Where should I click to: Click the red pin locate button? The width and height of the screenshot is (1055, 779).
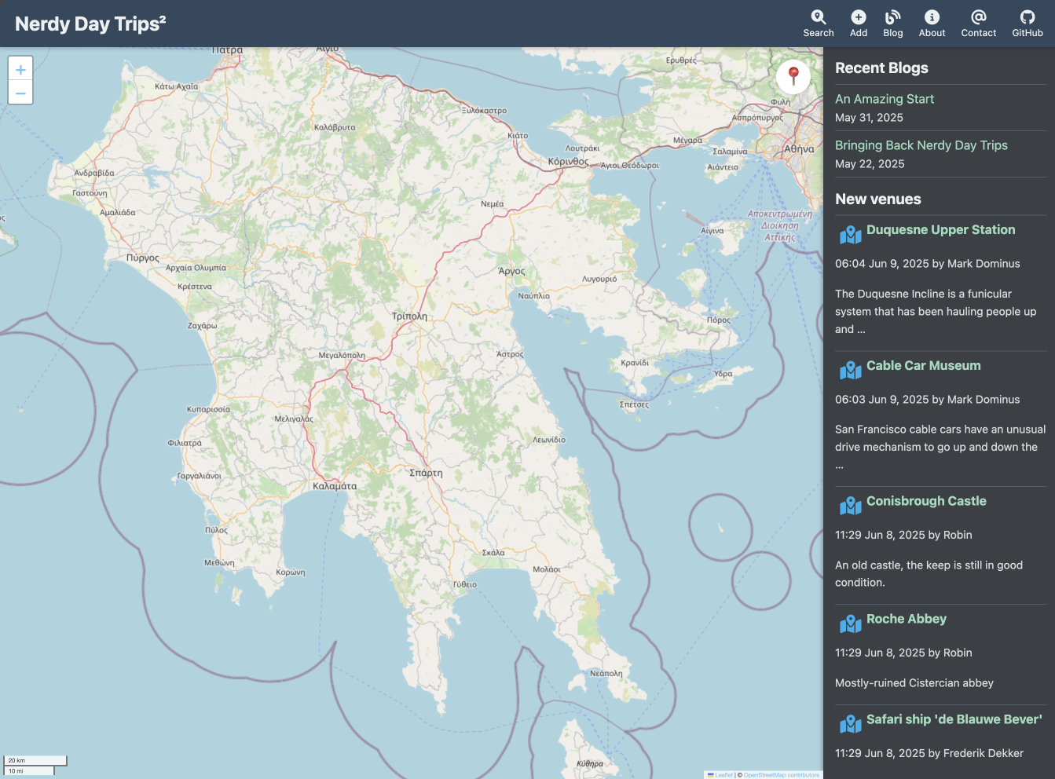coord(793,76)
